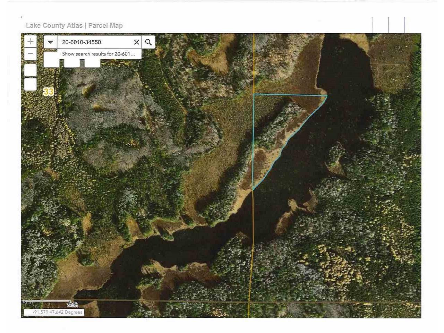Open the Parcel Map header menu
444x333 pixels.
tap(105, 25)
